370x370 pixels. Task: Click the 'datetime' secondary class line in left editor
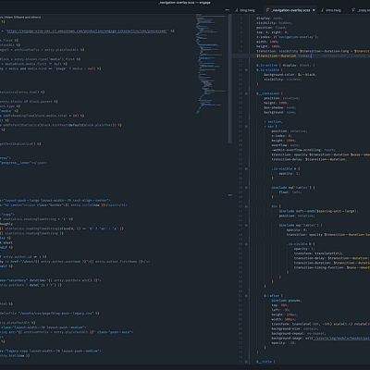pyautogui.click(x=51, y=280)
